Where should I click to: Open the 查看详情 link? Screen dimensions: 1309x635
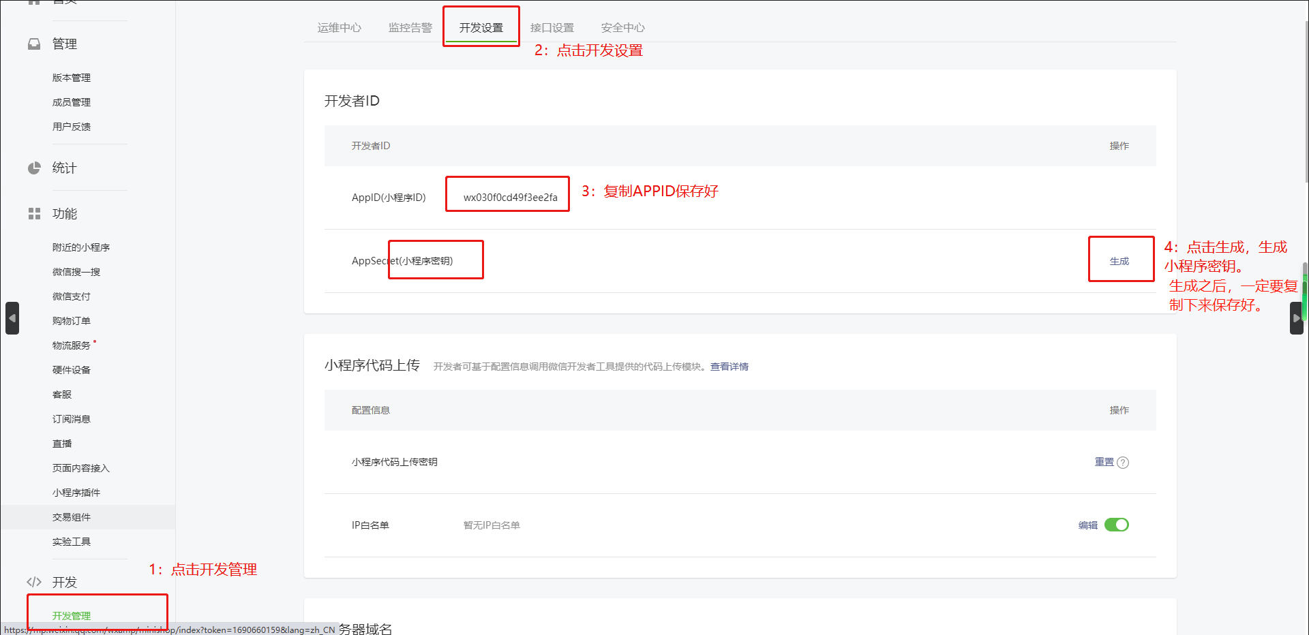click(729, 367)
